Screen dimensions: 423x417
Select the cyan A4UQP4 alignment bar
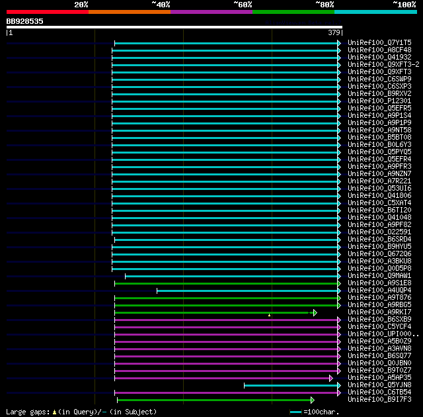[247, 291]
